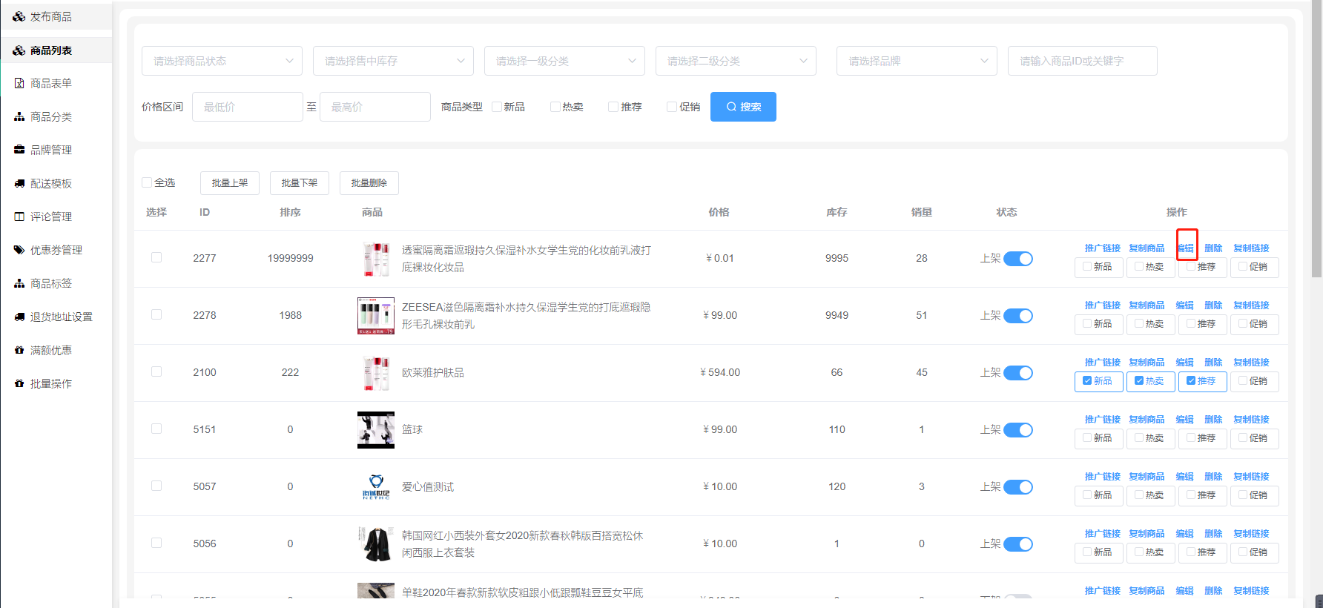This screenshot has width=1323, height=608.
Task: Go to 退货地址设置 in sidebar
Action: [61, 317]
